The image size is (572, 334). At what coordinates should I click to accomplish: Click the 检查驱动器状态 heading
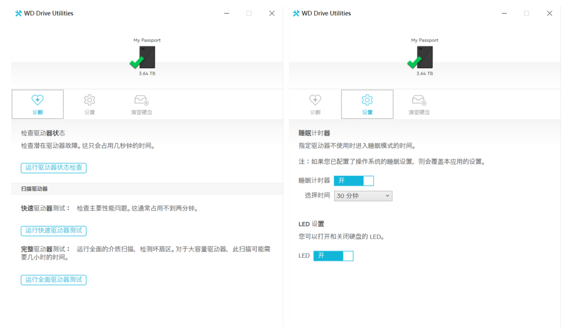click(43, 133)
